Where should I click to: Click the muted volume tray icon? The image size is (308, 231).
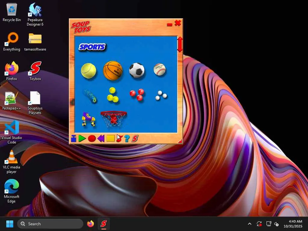(276, 224)
